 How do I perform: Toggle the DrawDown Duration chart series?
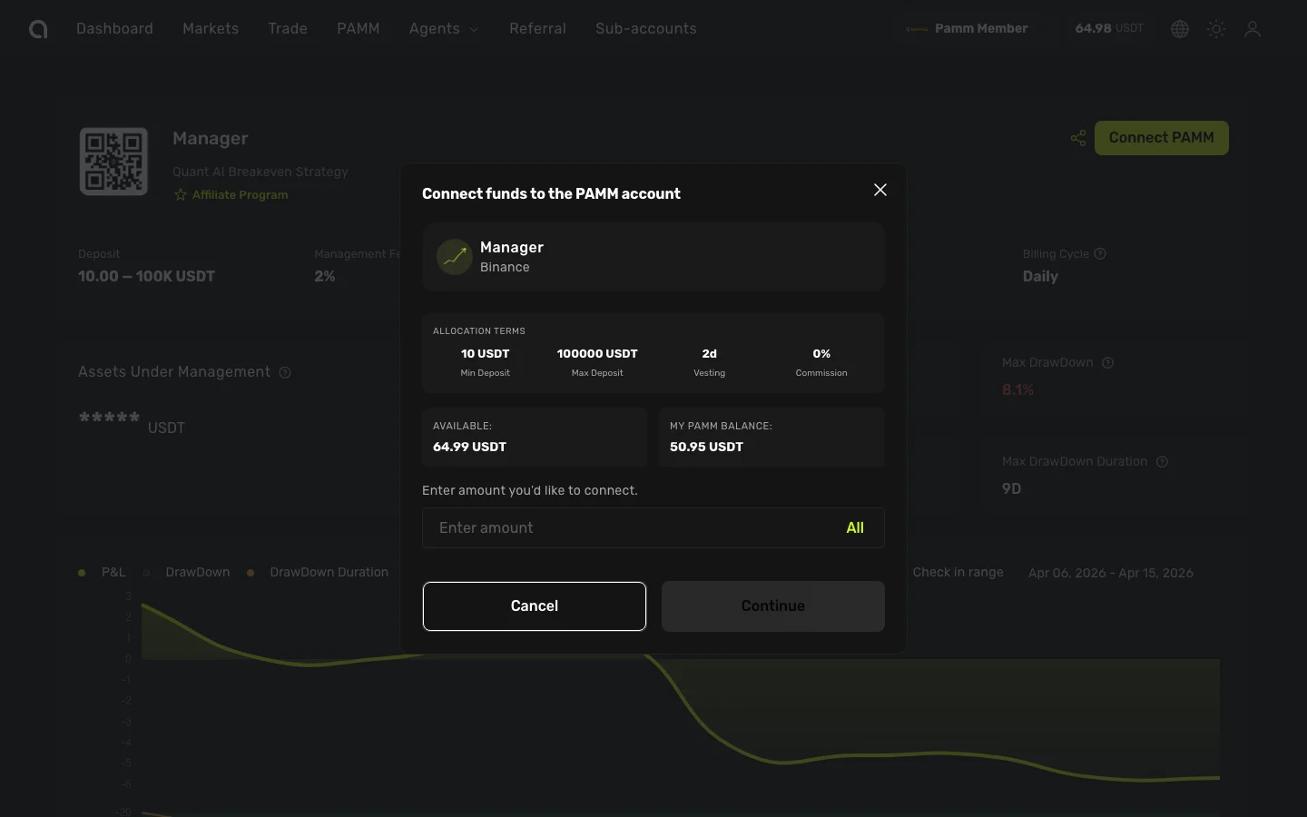pos(318,573)
